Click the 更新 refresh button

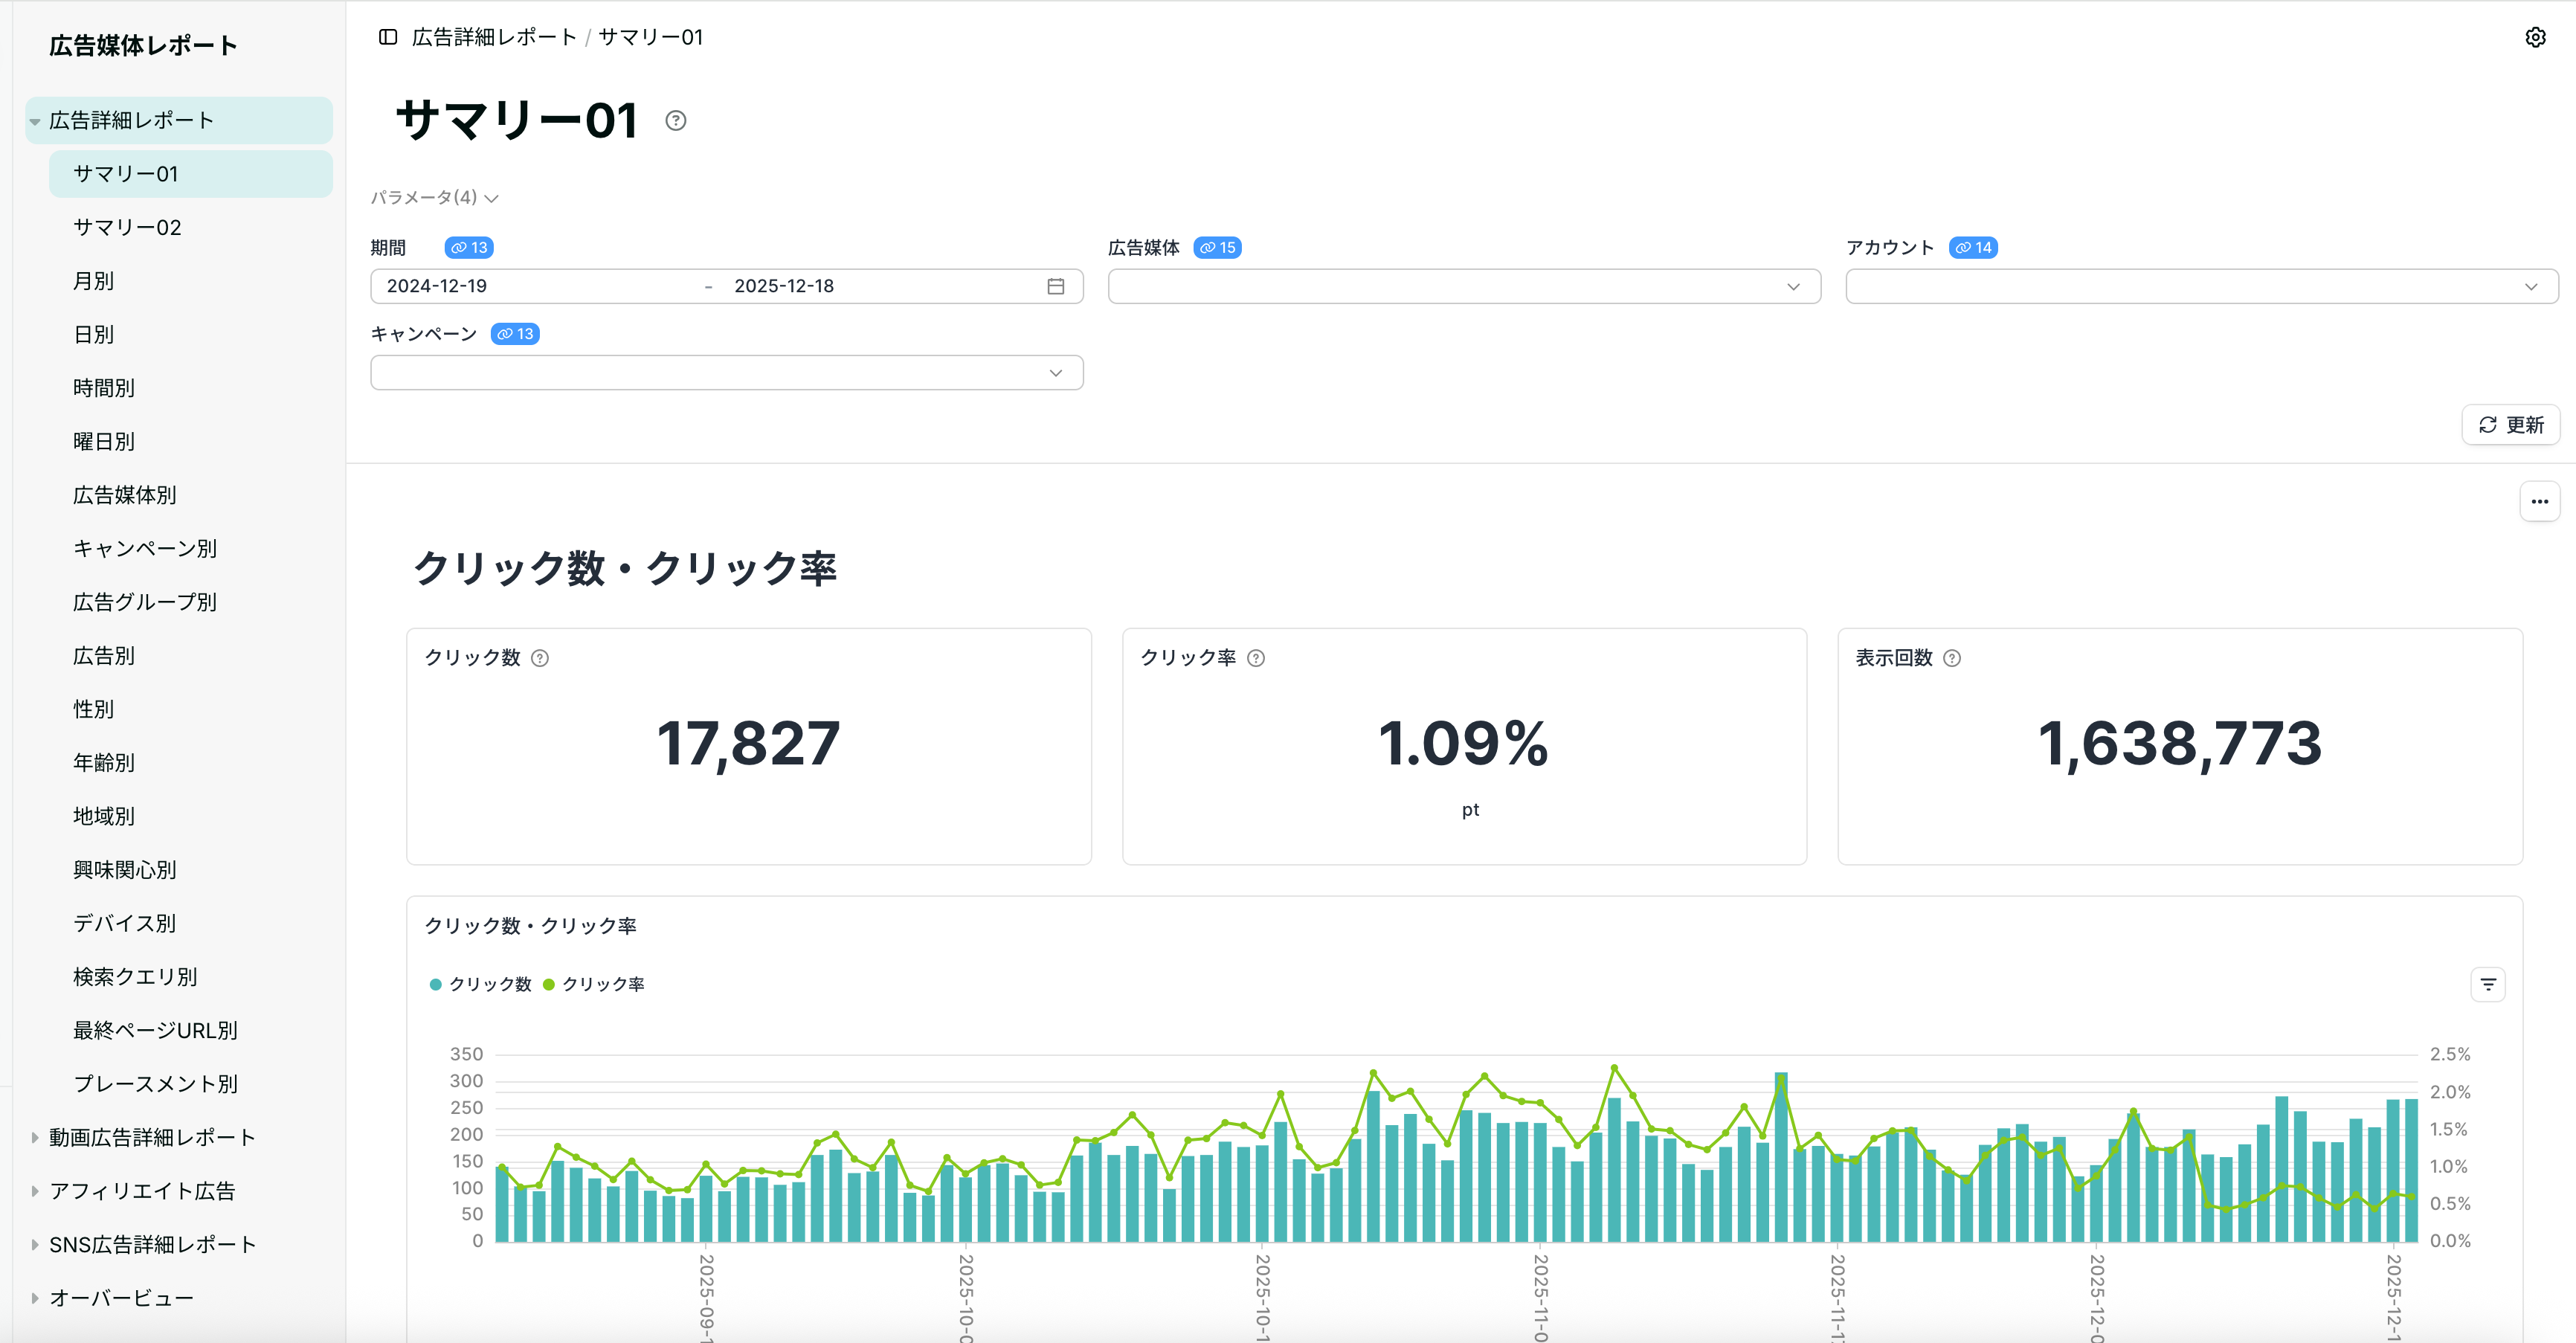click(x=2510, y=425)
